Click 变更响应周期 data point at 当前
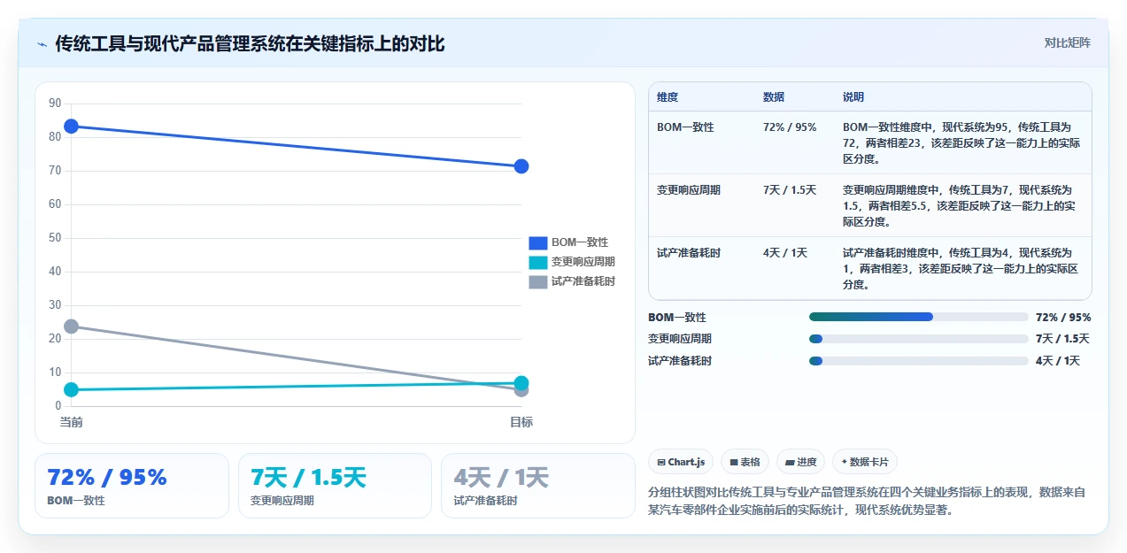 [72, 389]
